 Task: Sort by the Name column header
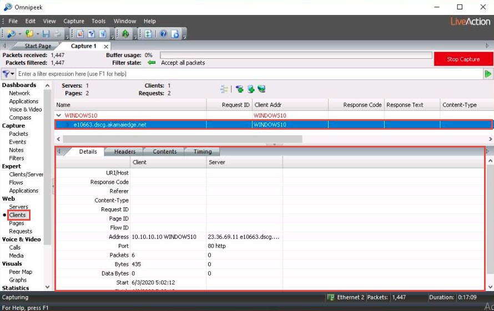click(130, 105)
